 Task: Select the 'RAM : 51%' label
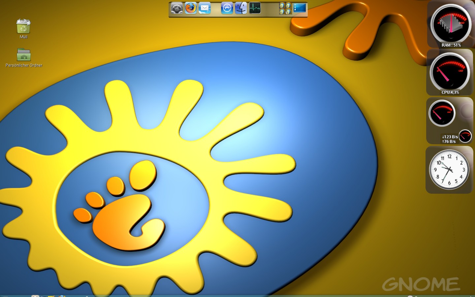(451, 45)
